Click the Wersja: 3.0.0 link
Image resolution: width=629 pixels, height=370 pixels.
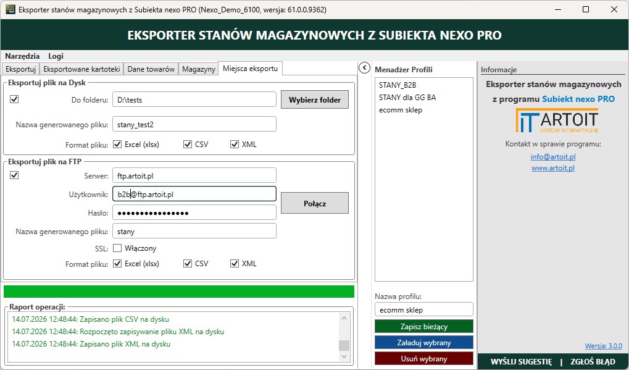(603, 346)
